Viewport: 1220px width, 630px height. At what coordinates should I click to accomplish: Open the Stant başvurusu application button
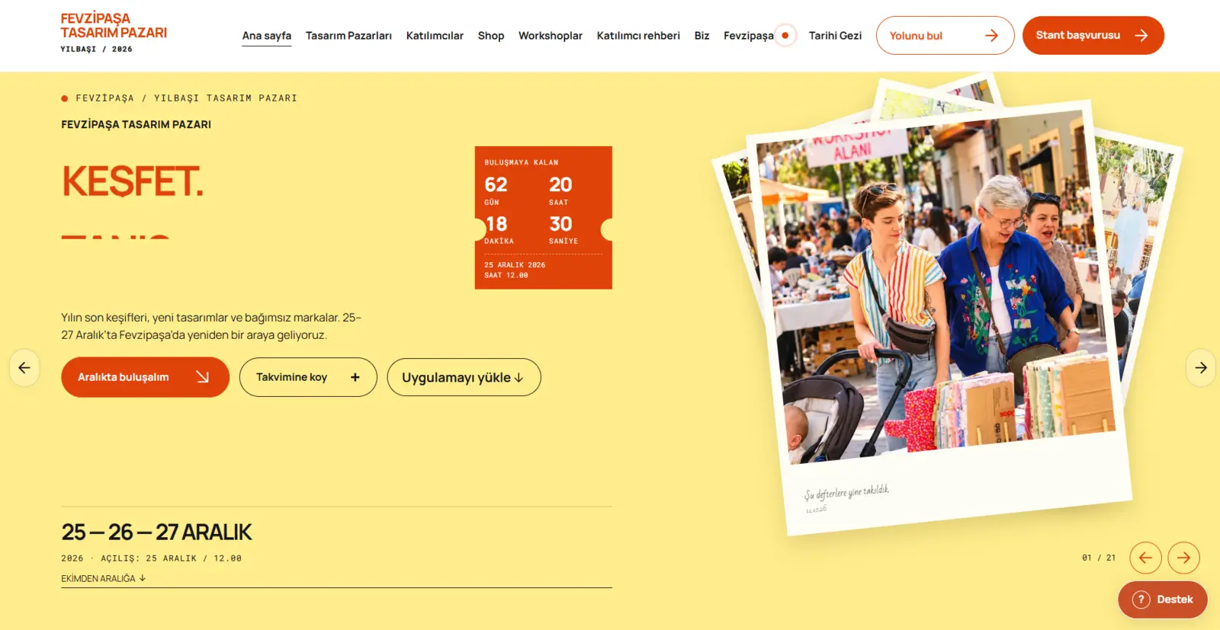(1093, 35)
